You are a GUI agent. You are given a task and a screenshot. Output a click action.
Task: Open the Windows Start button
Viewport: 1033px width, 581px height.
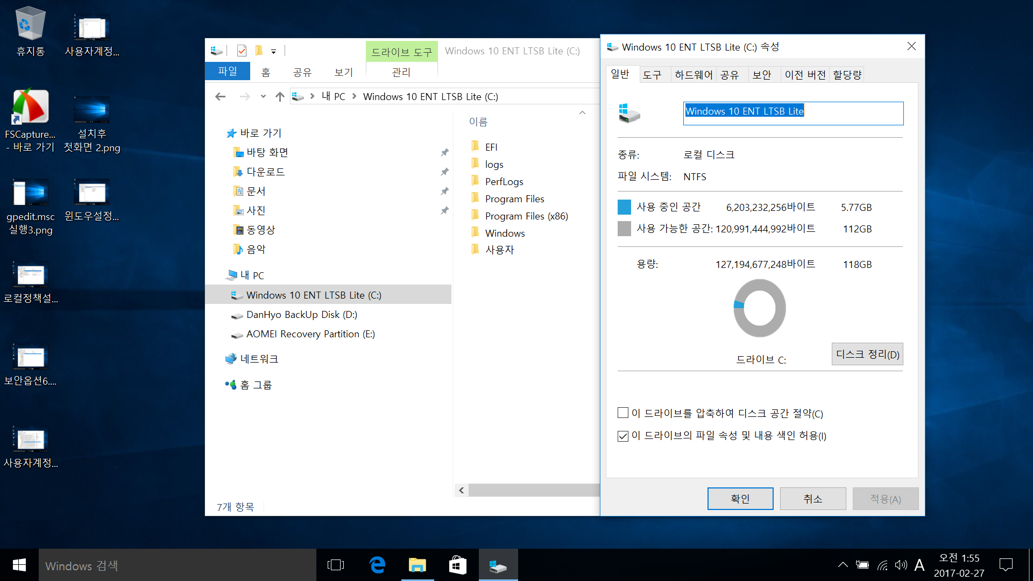pyautogui.click(x=19, y=565)
